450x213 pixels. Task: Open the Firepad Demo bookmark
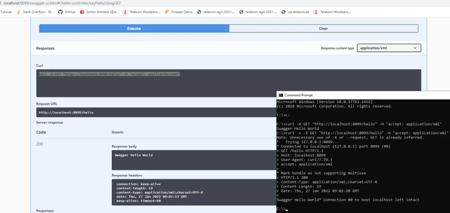pyautogui.click(x=179, y=12)
